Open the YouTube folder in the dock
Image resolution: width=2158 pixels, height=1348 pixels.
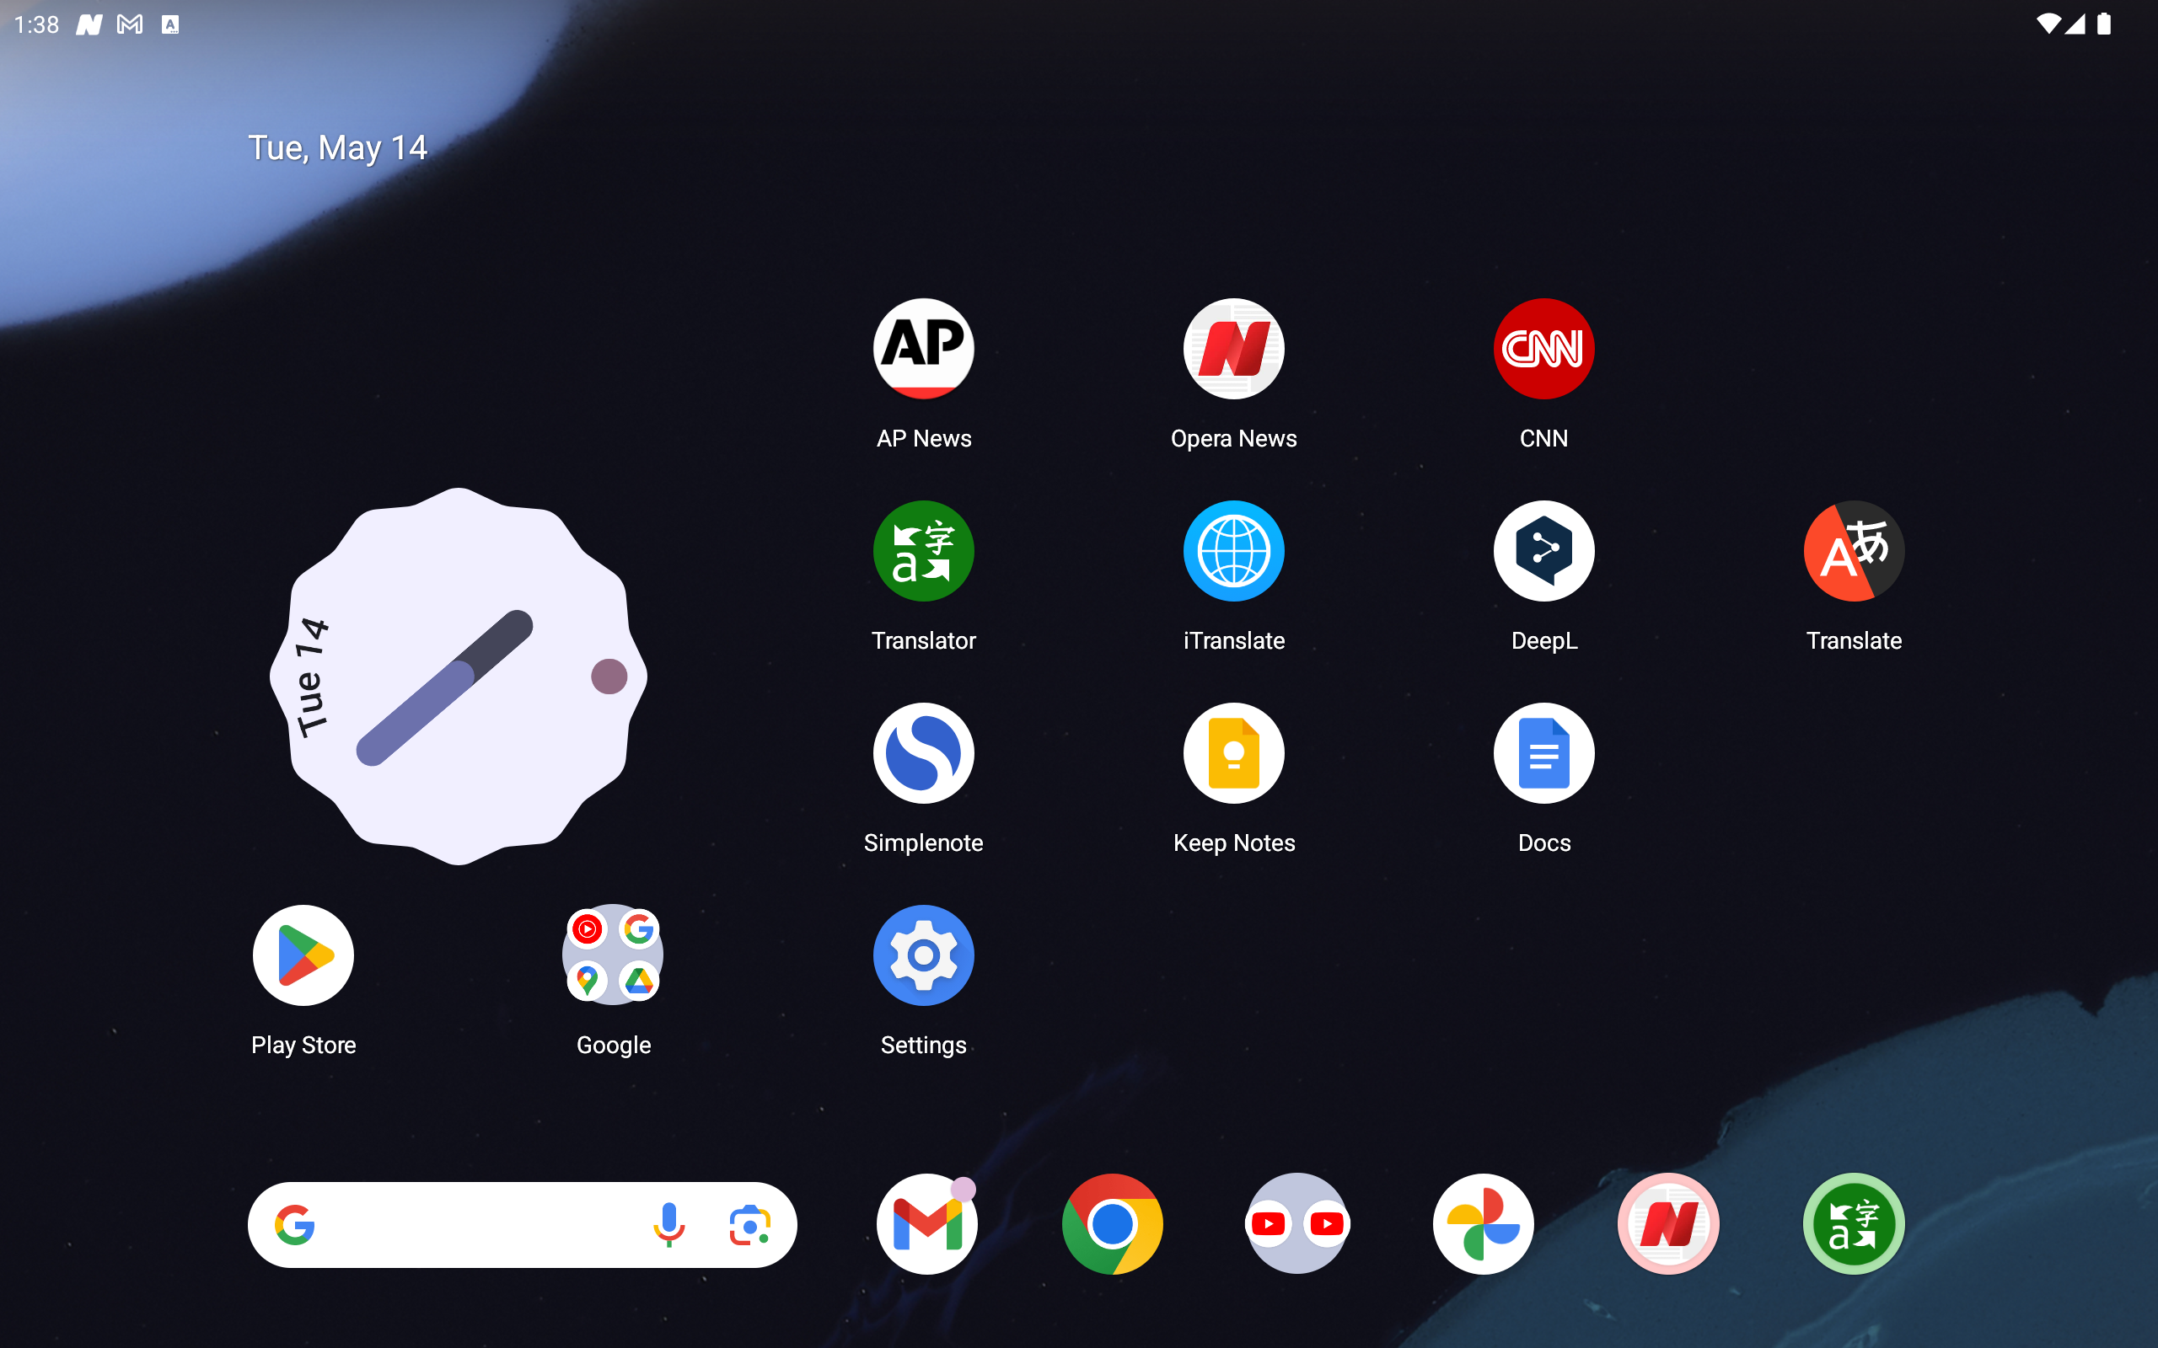1297,1224
